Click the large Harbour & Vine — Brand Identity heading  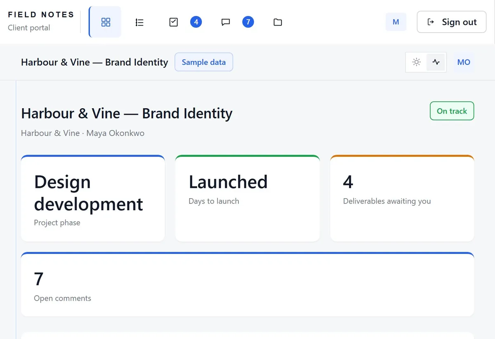[x=127, y=114]
